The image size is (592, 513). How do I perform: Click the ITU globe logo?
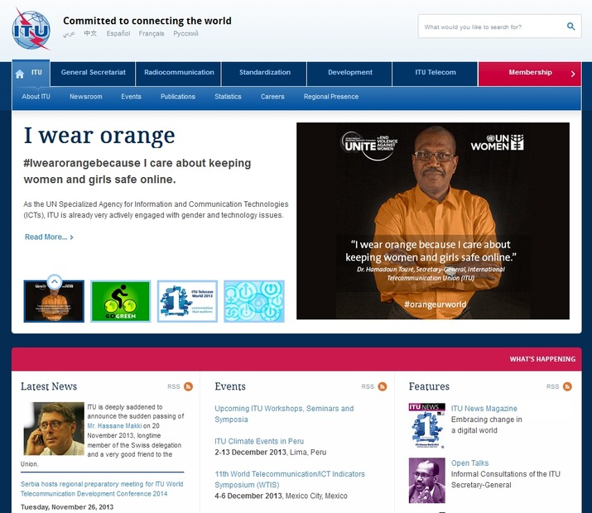click(31, 30)
